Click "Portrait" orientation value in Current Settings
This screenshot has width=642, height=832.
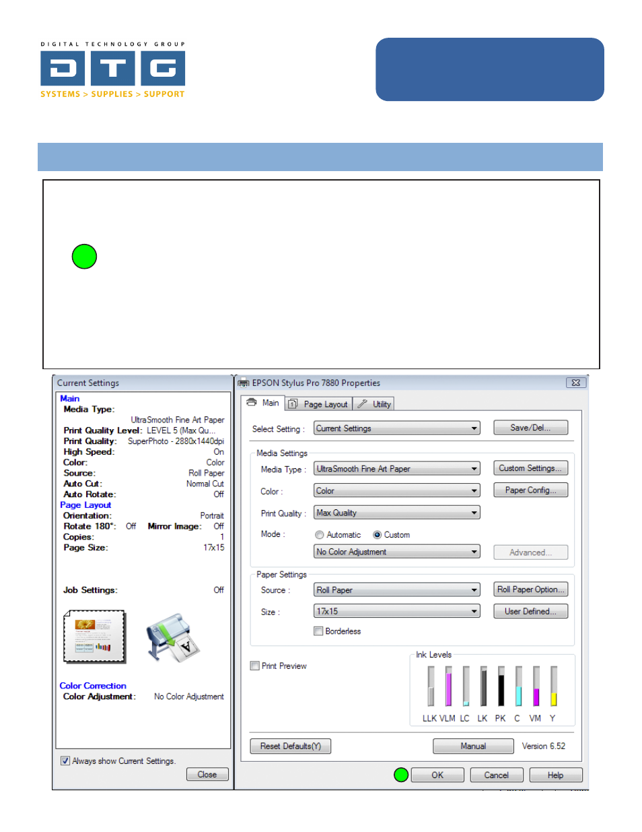coord(212,516)
